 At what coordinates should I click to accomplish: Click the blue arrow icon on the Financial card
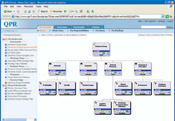(64, 73)
